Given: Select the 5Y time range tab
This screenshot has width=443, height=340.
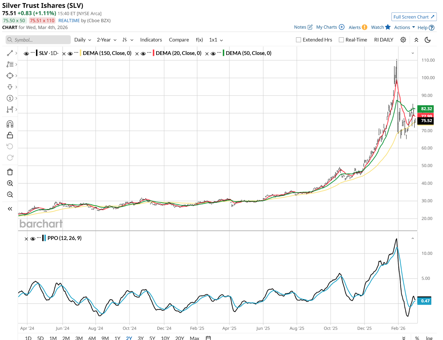Looking at the screenshot, I should (152, 338).
